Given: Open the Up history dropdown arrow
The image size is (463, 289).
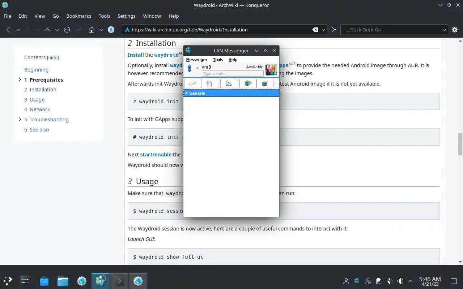Looking at the screenshot, I should point(57,30).
